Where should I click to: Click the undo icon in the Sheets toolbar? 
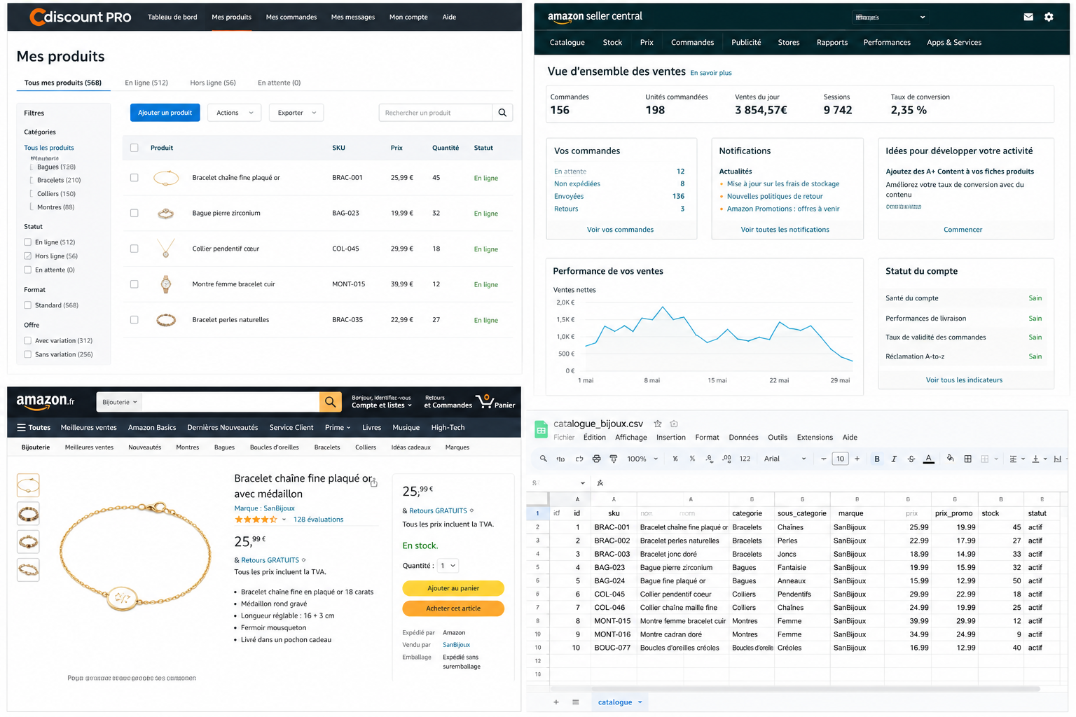click(x=560, y=459)
